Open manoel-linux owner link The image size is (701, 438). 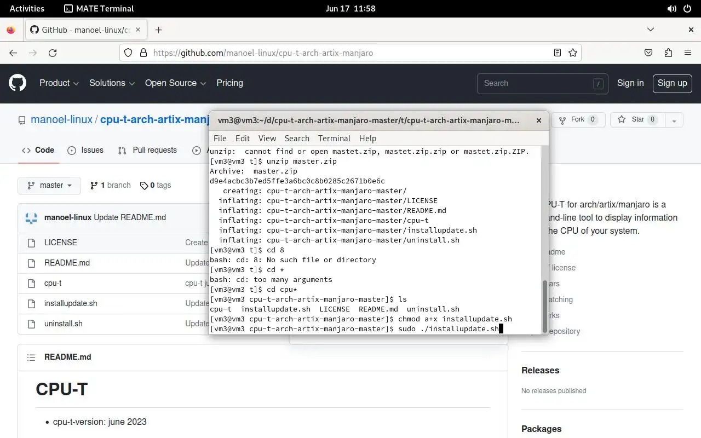(x=61, y=120)
